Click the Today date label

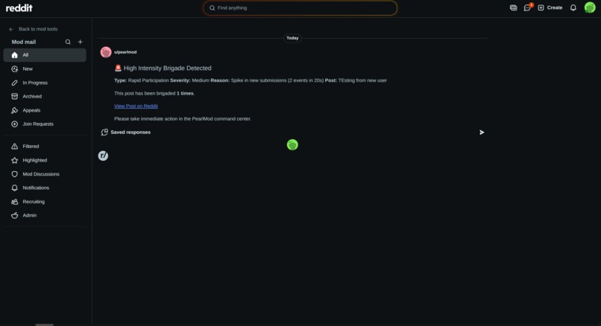coord(292,38)
